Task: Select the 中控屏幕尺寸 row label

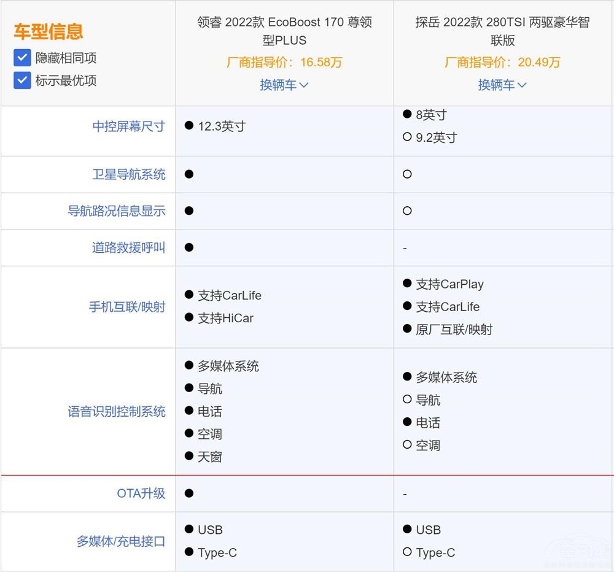Action: point(129,126)
